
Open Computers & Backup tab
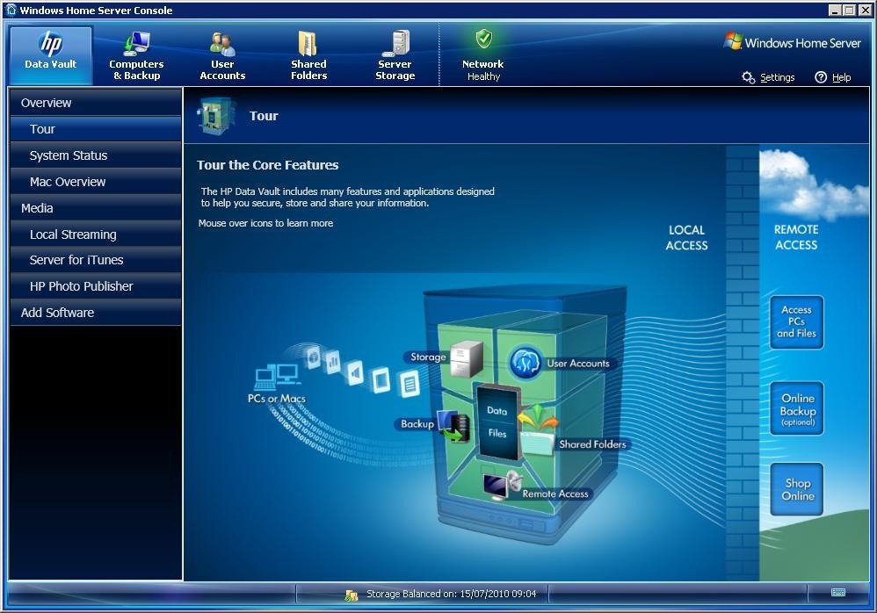(x=136, y=54)
